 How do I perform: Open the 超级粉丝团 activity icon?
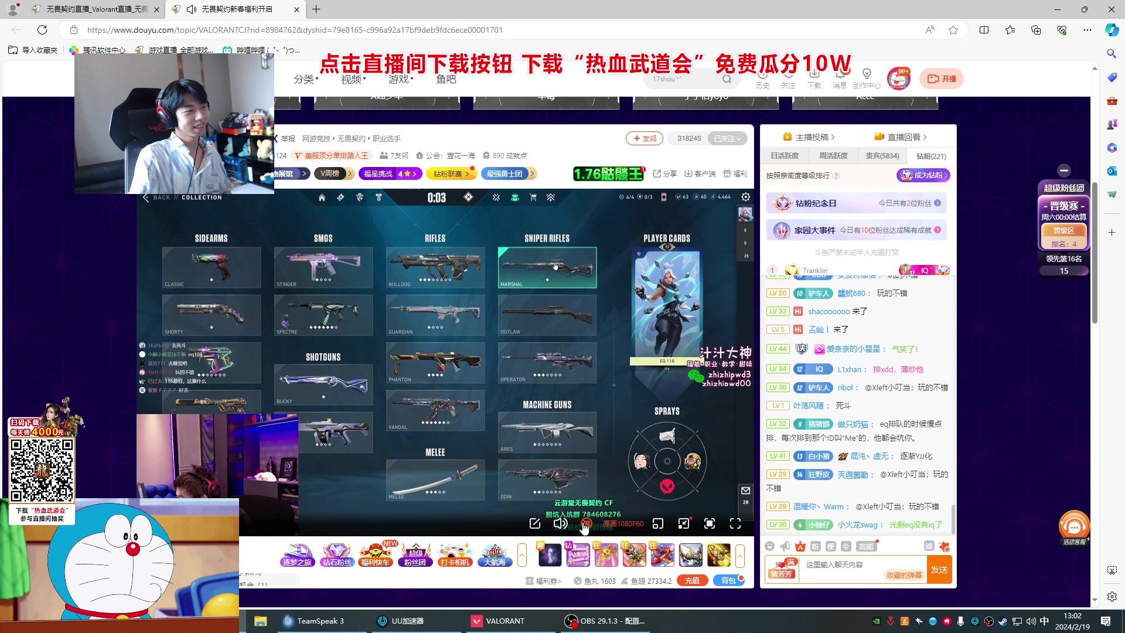pos(415,555)
